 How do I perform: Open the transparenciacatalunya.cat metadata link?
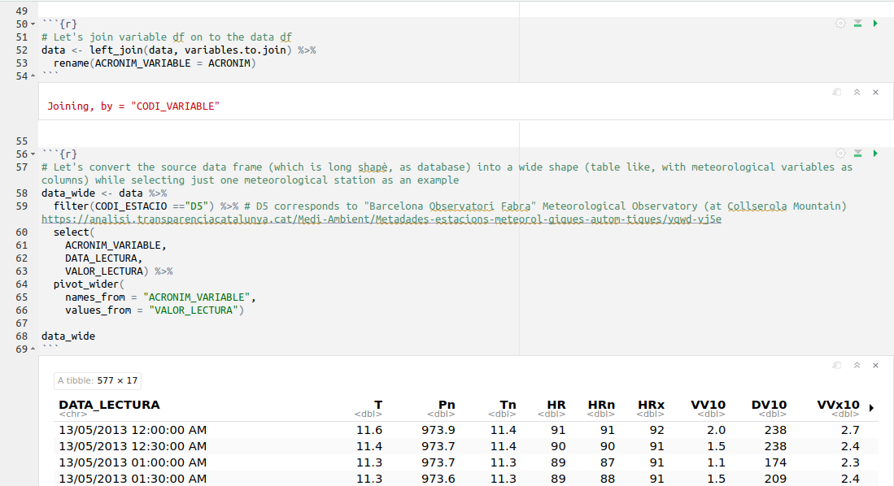(x=382, y=219)
